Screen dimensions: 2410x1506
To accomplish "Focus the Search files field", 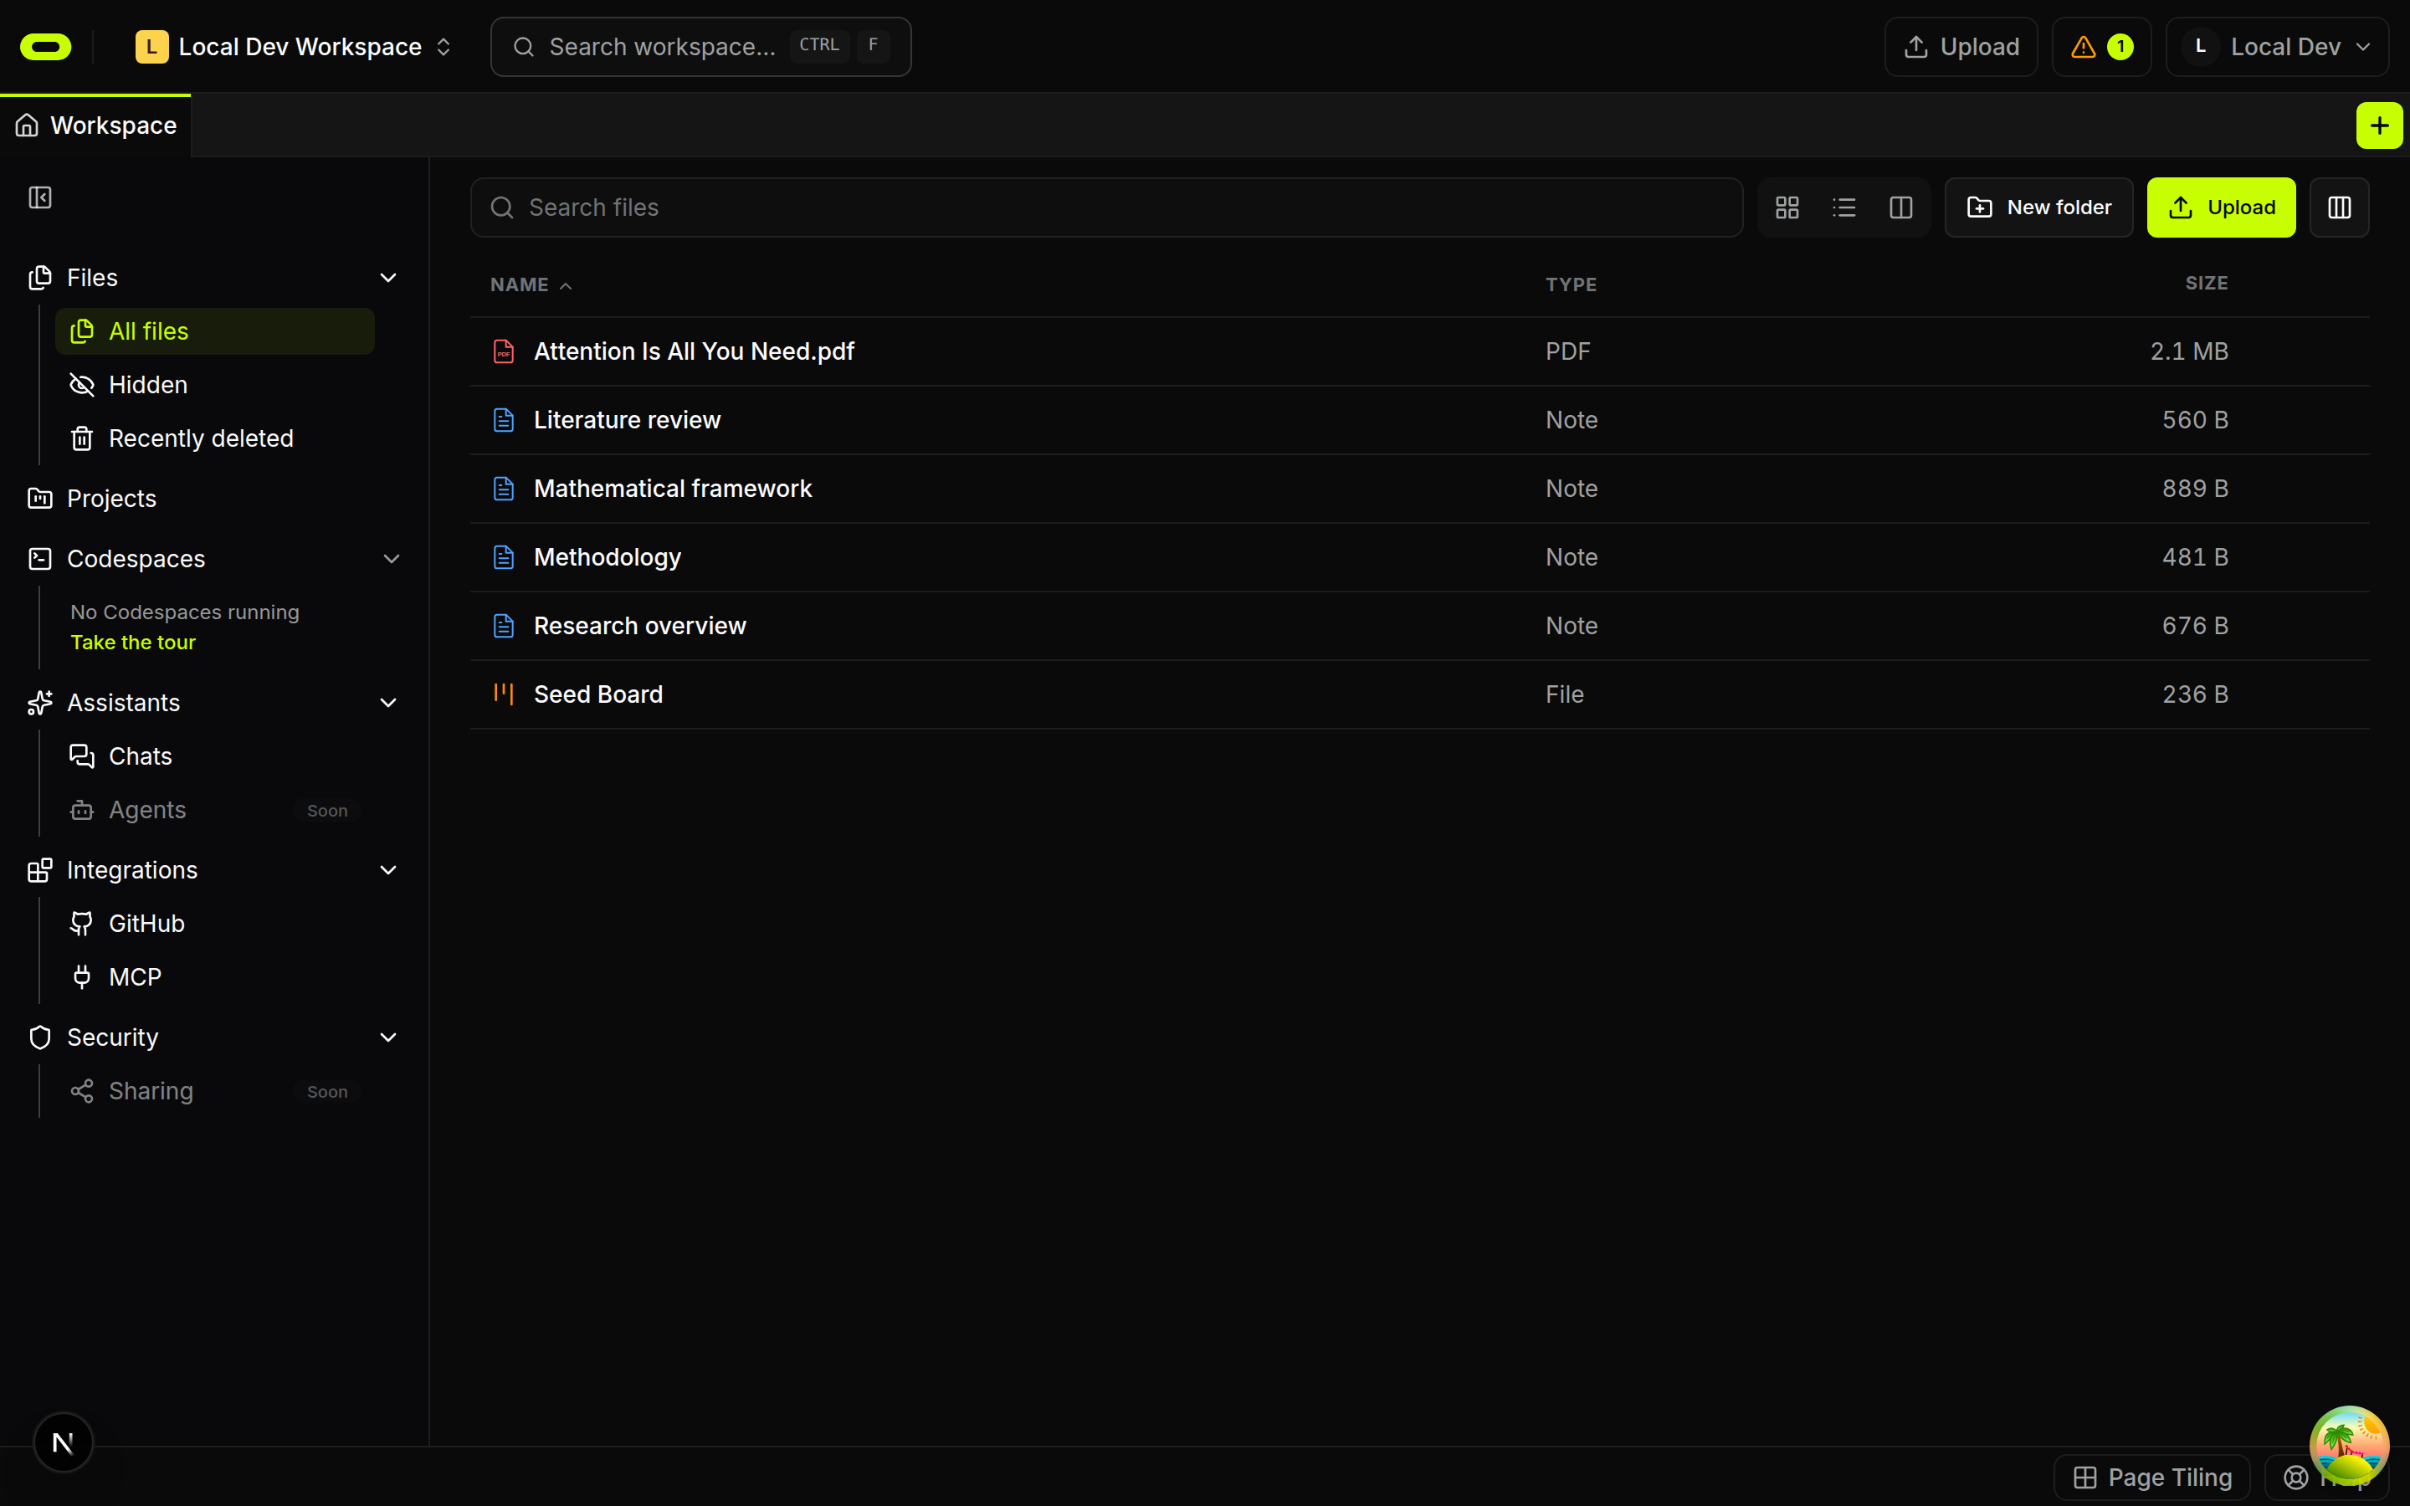I will click(x=1106, y=207).
